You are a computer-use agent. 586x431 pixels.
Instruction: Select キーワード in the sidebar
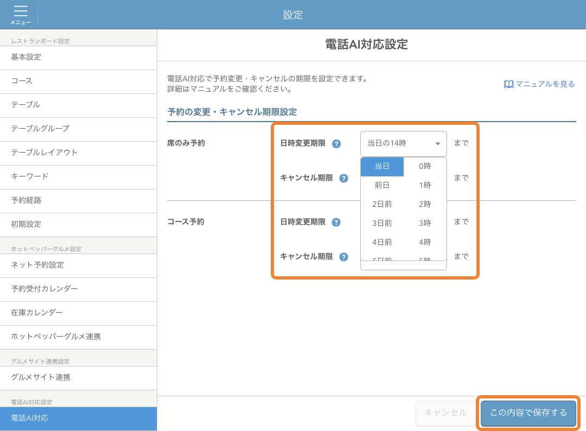point(79,177)
